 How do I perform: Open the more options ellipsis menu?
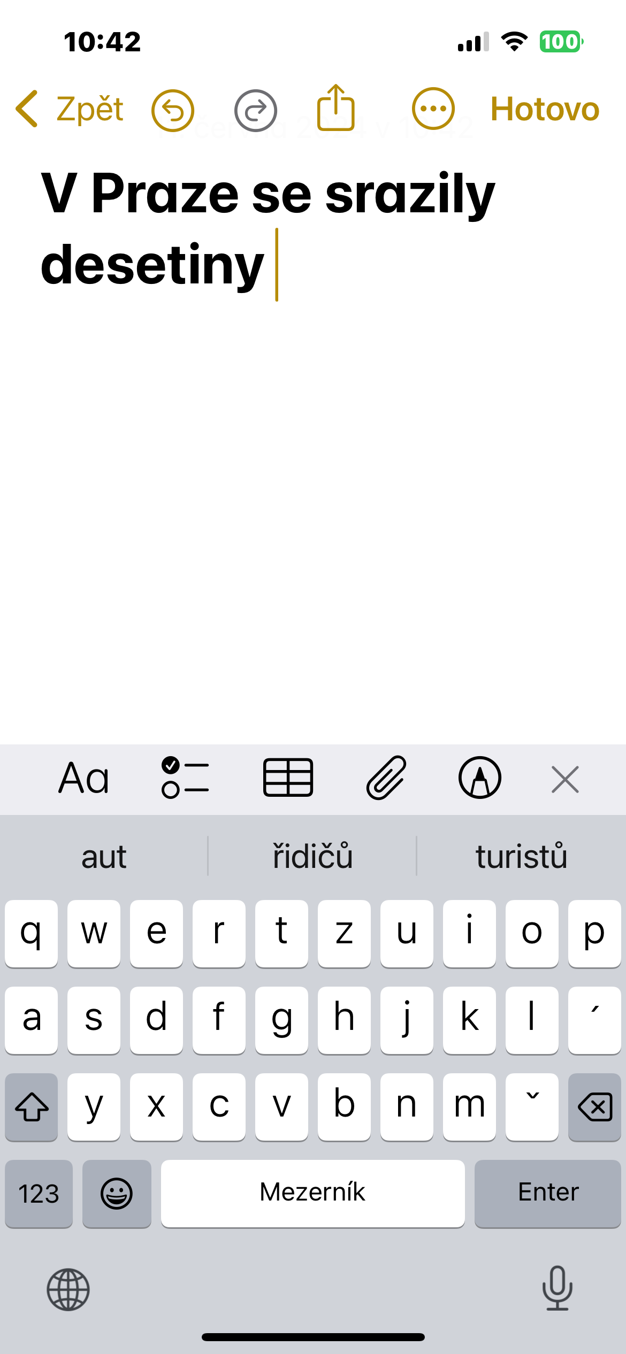433,109
